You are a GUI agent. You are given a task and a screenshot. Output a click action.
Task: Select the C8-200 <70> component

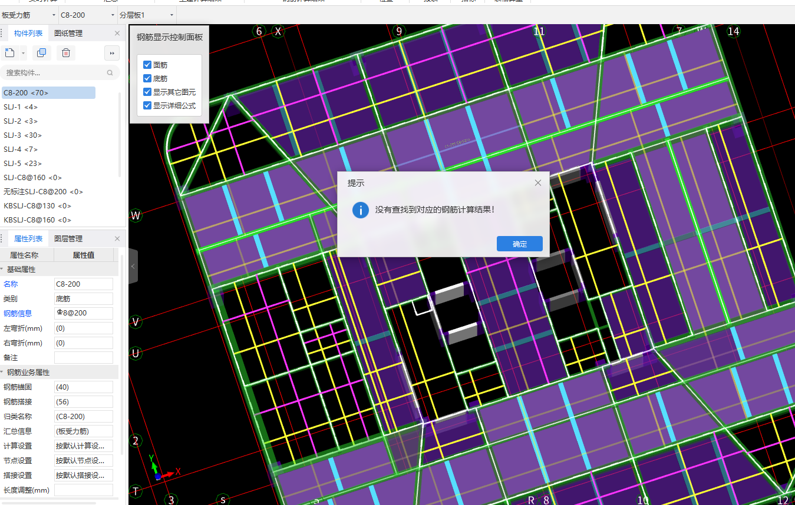(48, 92)
